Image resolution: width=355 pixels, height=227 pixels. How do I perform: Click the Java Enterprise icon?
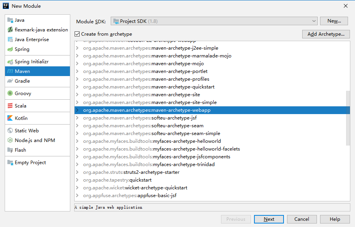coord(10,40)
